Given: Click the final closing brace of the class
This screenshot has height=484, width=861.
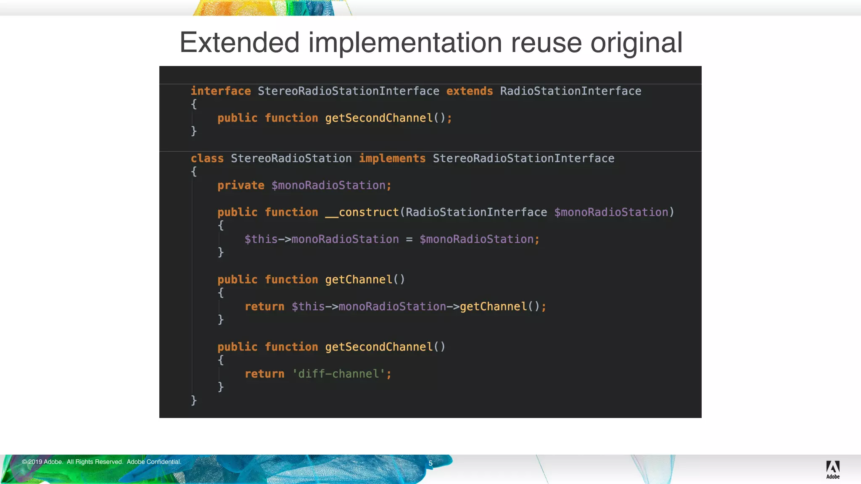Looking at the screenshot, I should (x=194, y=400).
